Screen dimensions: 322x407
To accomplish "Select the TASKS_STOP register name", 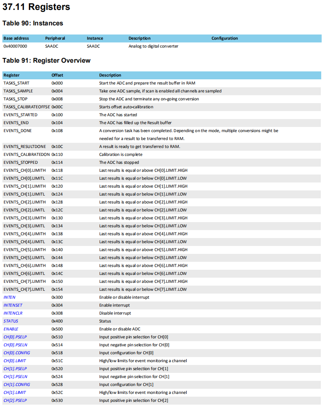I will pos(15,99).
